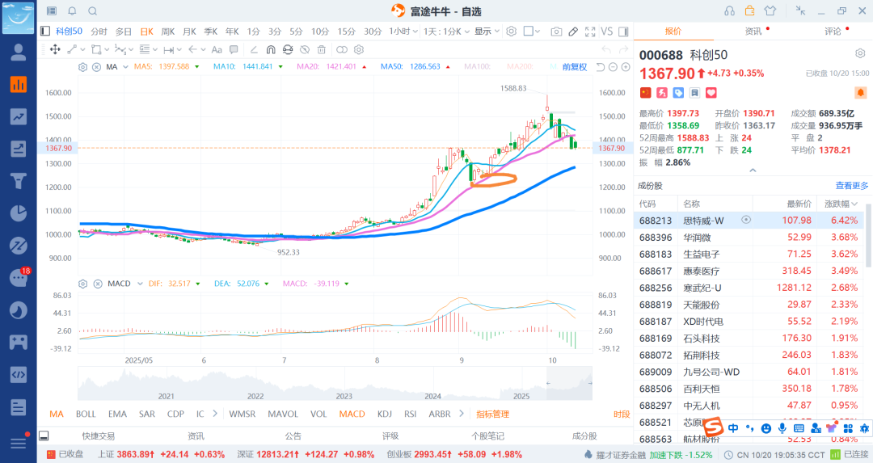Screen dimensions: 873x463
Task: Open the 1天:1分K dropdown
Action: tap(446, 32)
